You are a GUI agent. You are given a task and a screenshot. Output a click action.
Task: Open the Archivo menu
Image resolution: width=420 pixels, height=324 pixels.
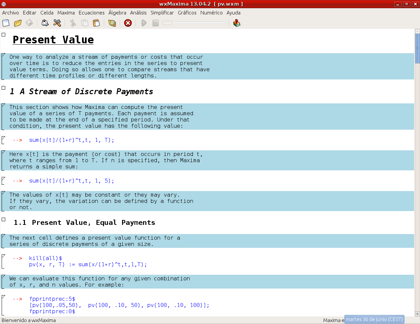click(10, 13)
